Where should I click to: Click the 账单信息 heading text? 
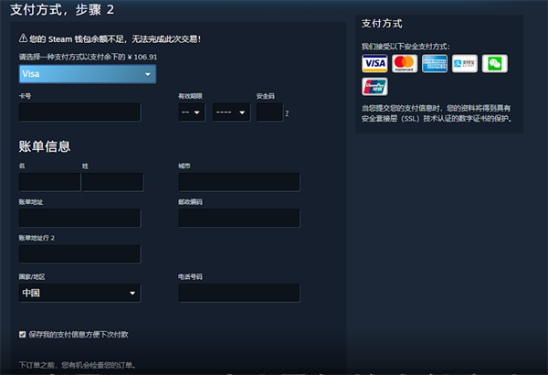tap(45, 146)
